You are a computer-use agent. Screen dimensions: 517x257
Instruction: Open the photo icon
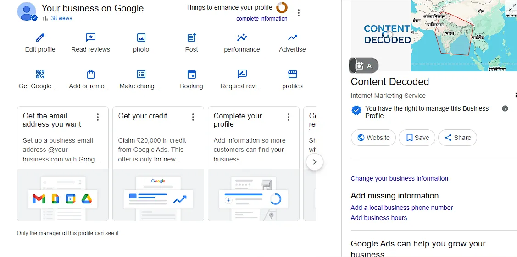pyautogui.click(x=141, y=37)
